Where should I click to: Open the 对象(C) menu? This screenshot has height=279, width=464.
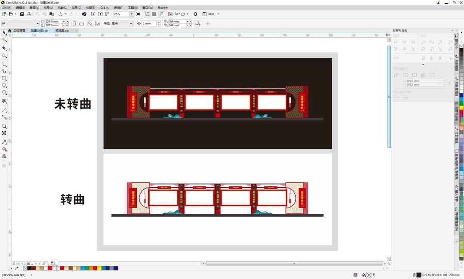[x=62, y=8]
